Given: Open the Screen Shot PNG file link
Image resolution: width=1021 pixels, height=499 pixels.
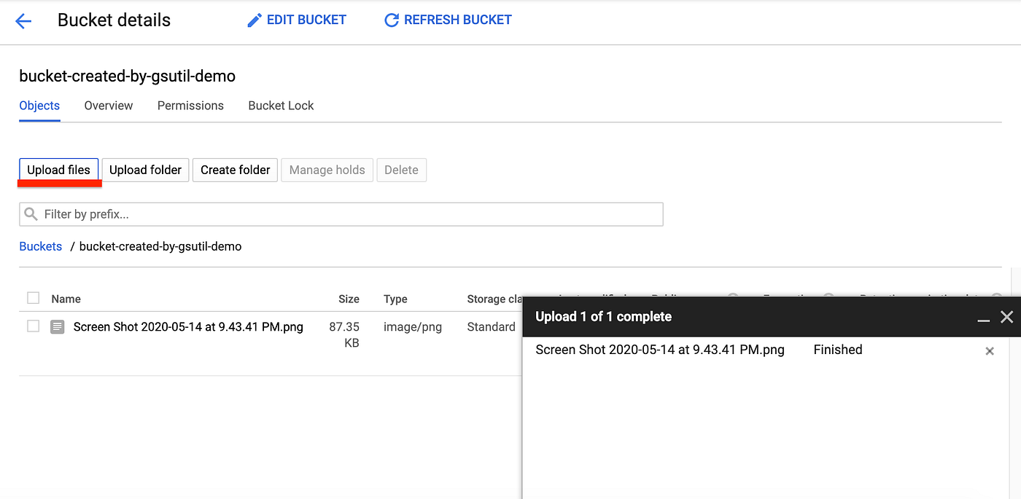Looking at the screenshot, I should click(187, 326).
